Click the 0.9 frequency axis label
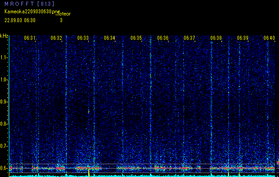This screenshot has height=177, width=279. [x=3, y=102]
